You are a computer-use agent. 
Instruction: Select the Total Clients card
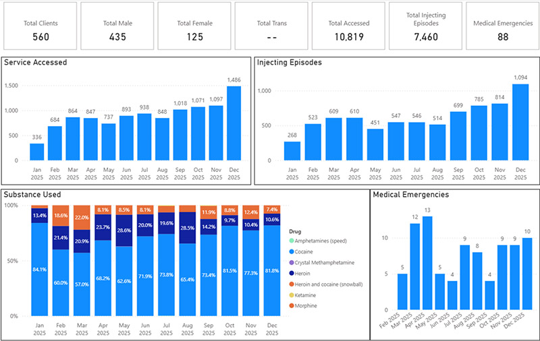point(39,26)
